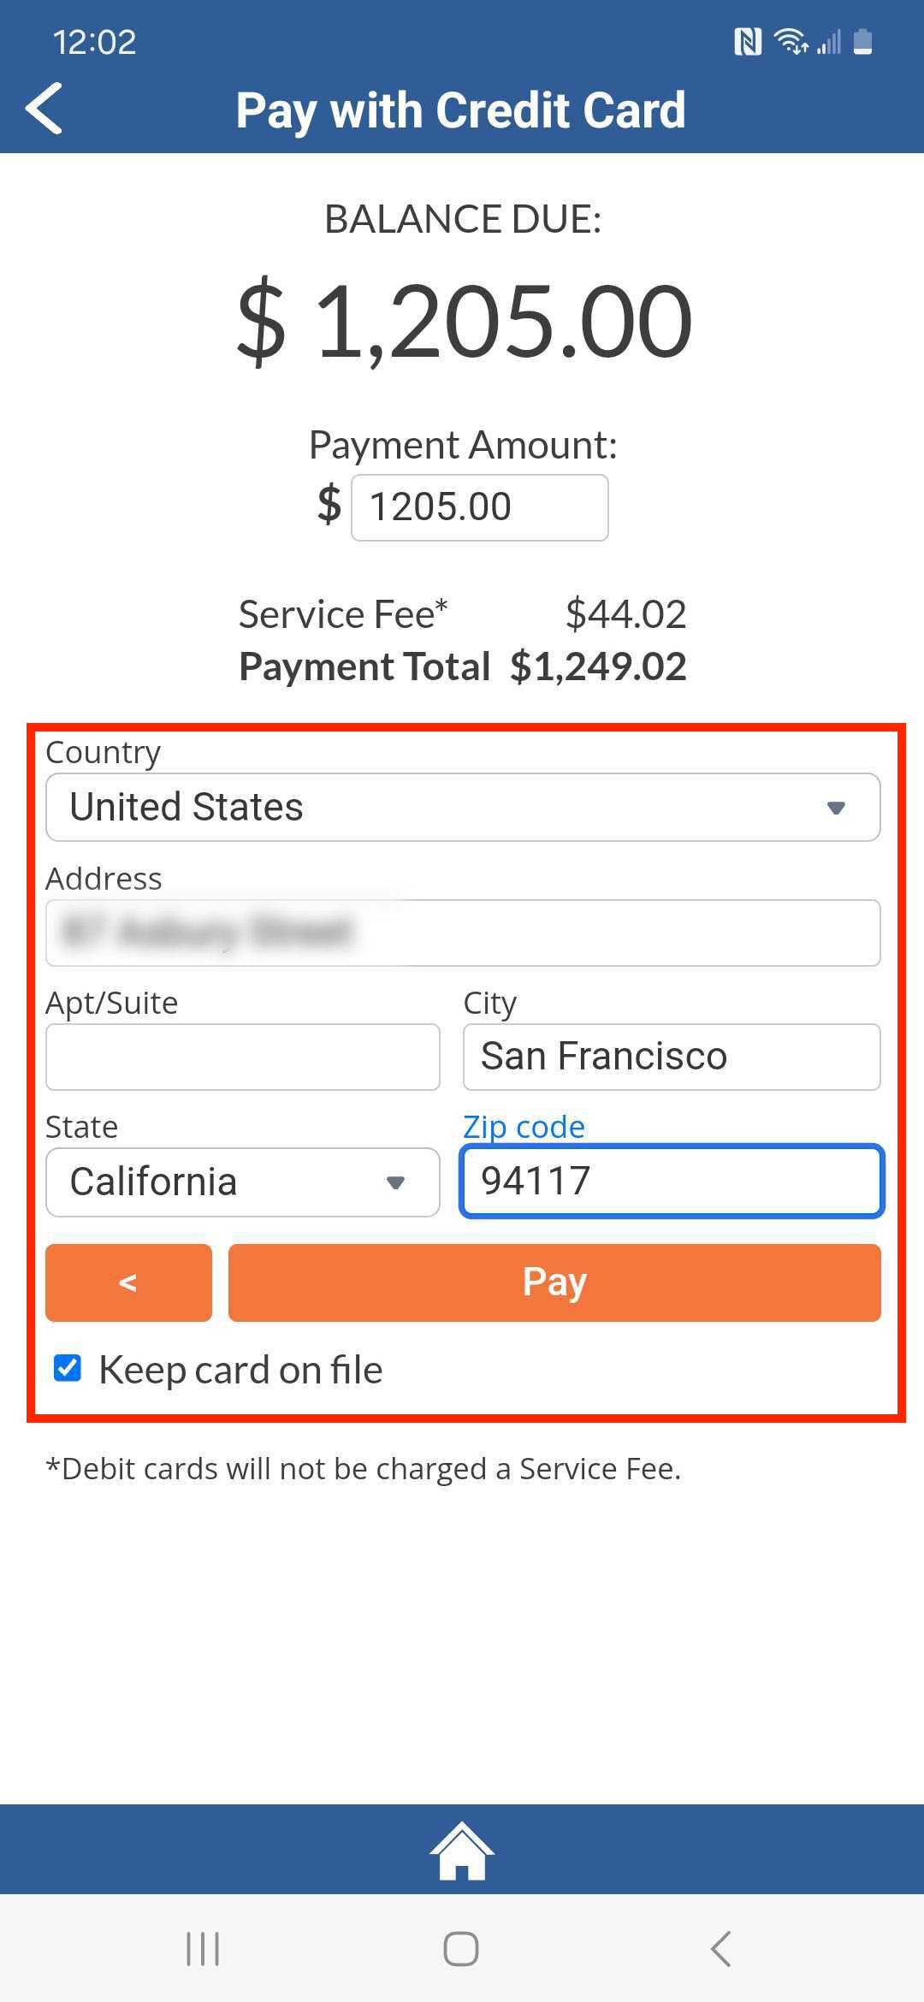This screenshot has width=924, height=2002.
Task: Expand the State dropdown showing California
Action: coord(243,1182)
